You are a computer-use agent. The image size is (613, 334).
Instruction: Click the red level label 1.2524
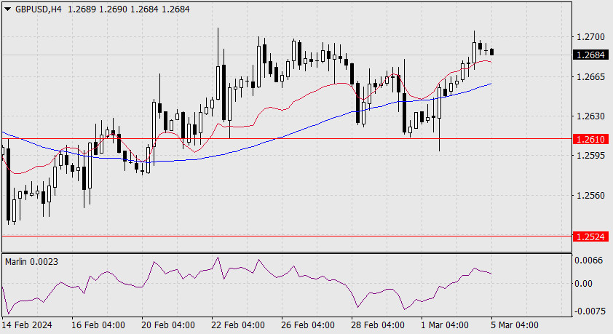(590, 236)
